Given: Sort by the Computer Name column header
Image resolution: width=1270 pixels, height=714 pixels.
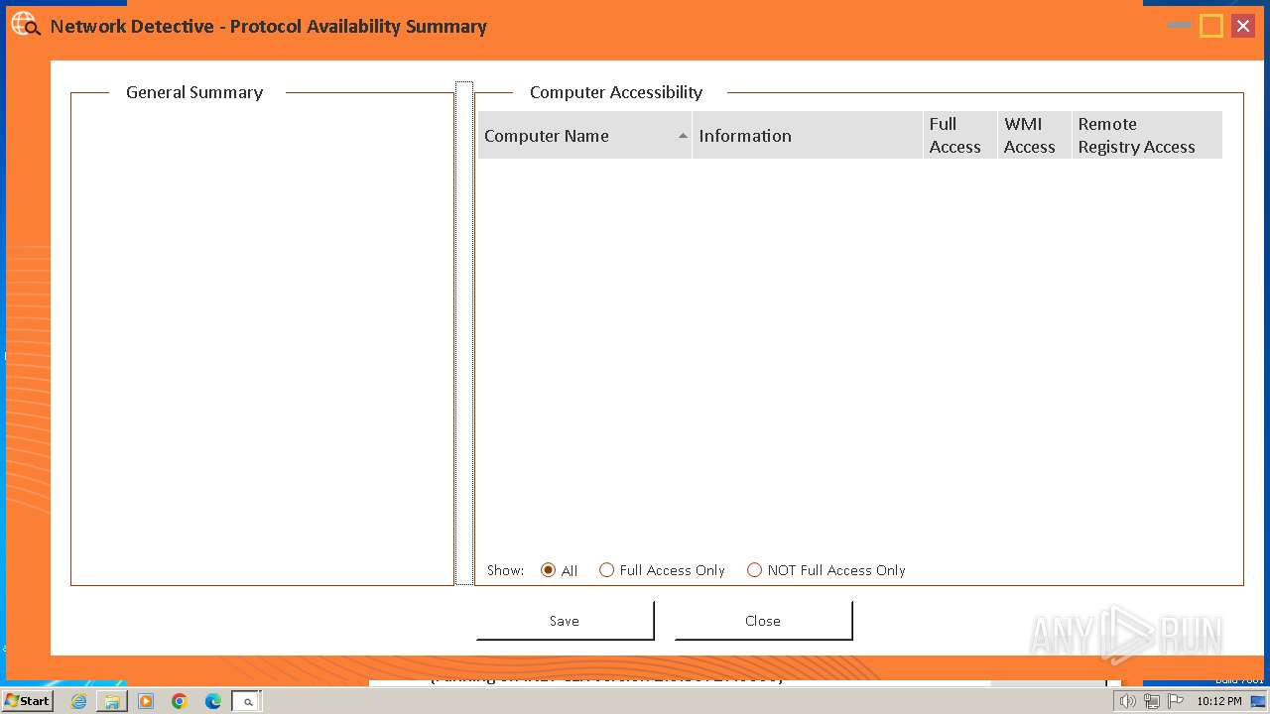Looking at the screenshot, I should tap(584, 136).
